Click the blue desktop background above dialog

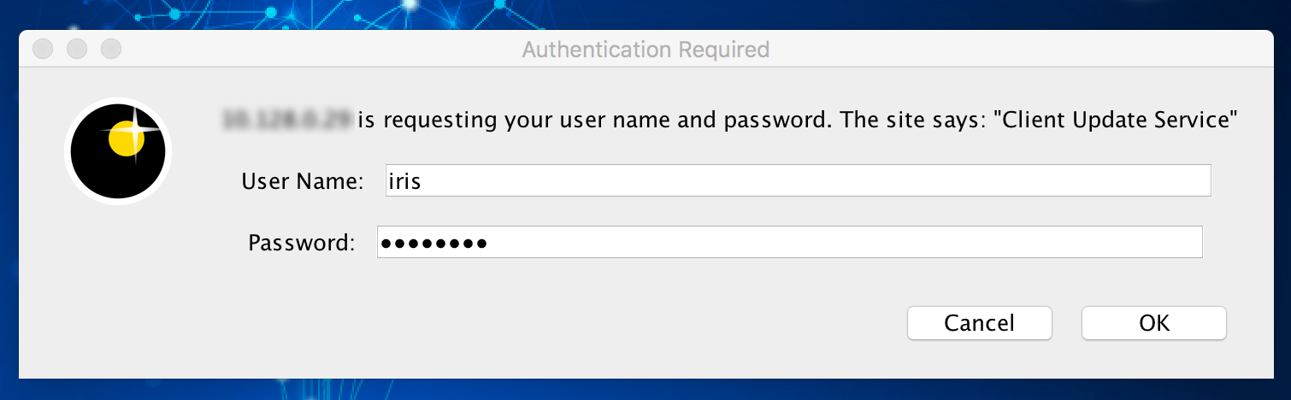pos(645,13)
